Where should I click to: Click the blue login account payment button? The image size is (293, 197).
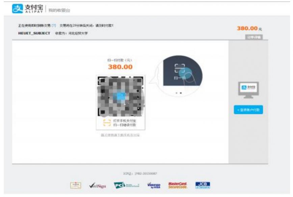[x=248, y=110]
